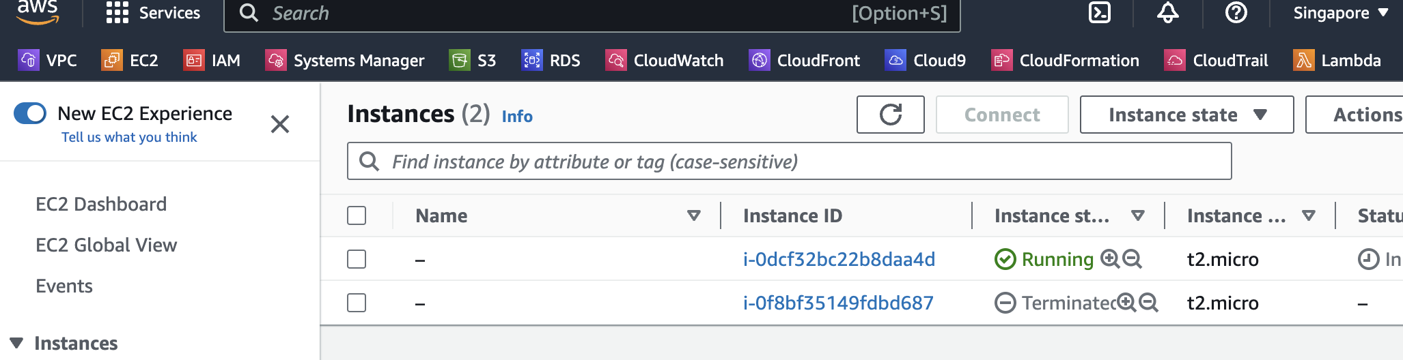Open CloudShell terminal icon
1403x360 pixels.
pyautogui.click(x=1100, y=12)
